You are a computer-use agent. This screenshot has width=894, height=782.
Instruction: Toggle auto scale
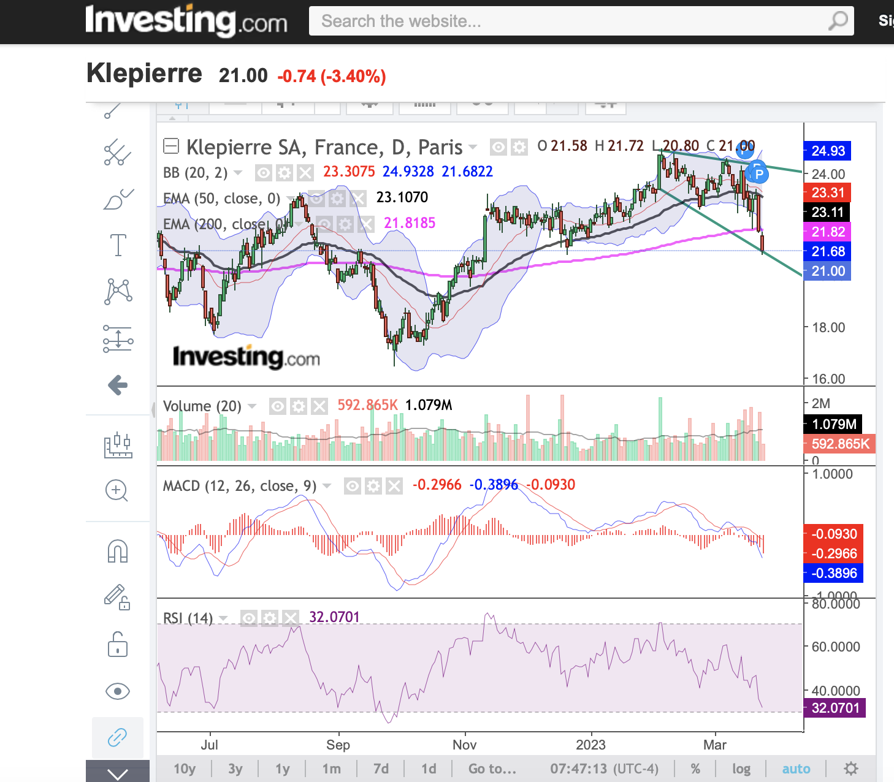point(797,769)
